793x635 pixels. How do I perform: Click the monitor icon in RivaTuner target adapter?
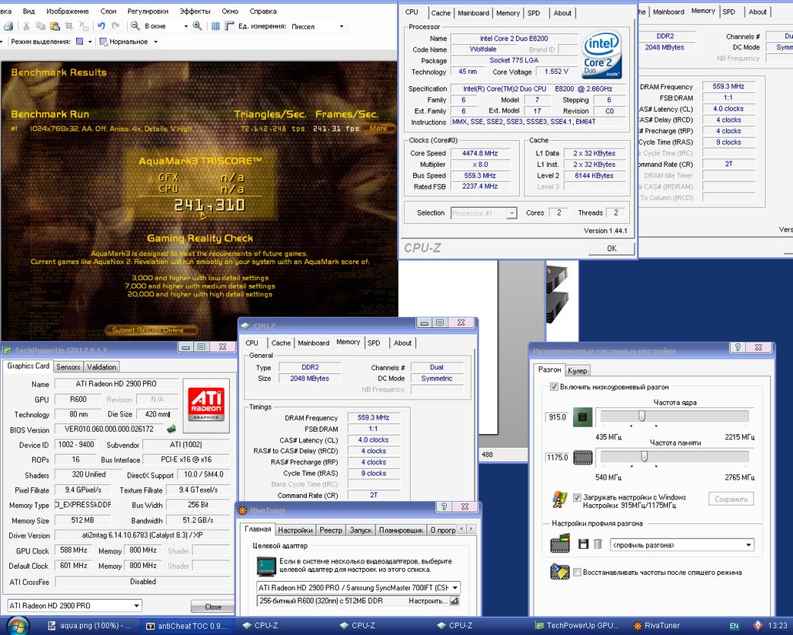(x=266, y=566)
